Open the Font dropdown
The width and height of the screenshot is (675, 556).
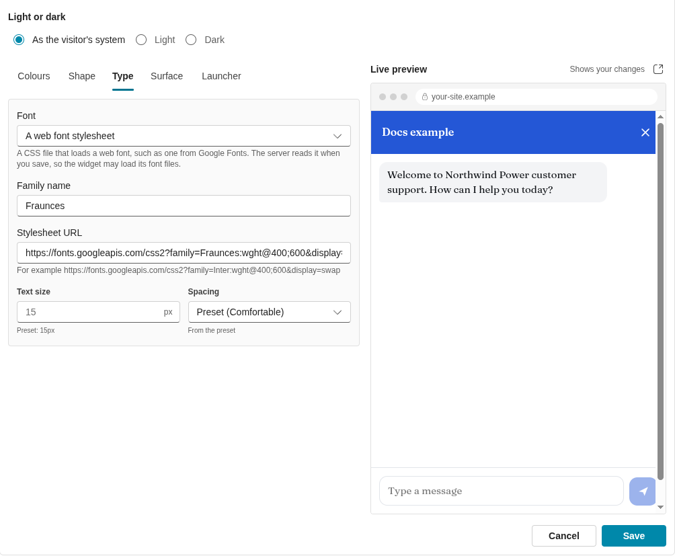(x=184, y=136)
